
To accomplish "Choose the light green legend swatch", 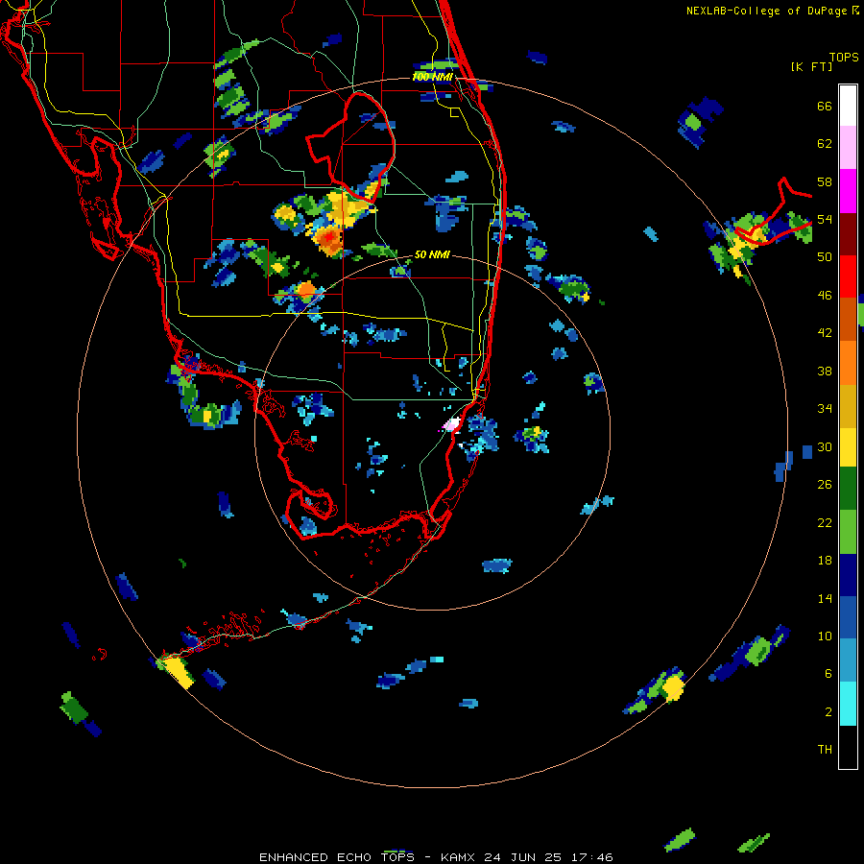I will tap(848, 532).
